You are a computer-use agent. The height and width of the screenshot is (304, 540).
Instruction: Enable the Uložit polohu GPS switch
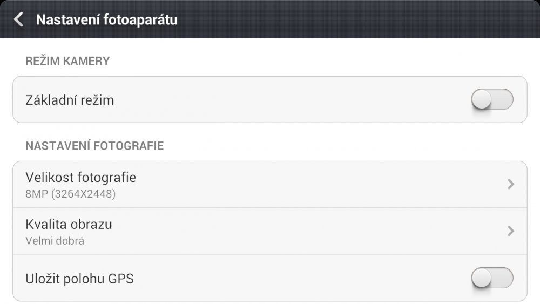click(x=491, y=278)
